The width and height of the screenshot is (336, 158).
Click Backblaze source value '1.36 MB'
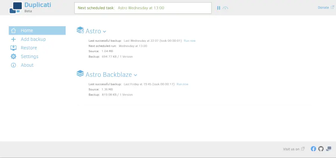[x=107, y=89]
